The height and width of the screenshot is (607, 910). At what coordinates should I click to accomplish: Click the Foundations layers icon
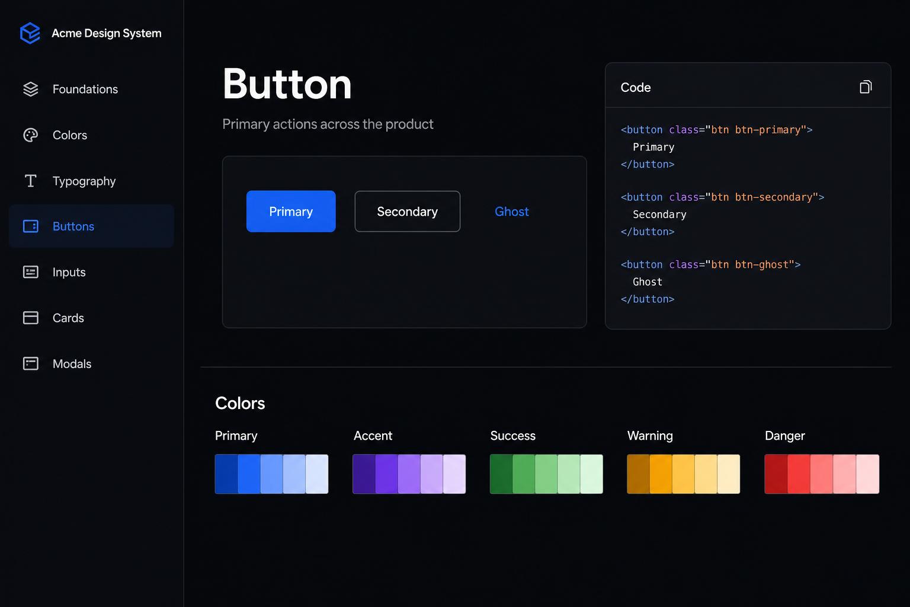30,89
